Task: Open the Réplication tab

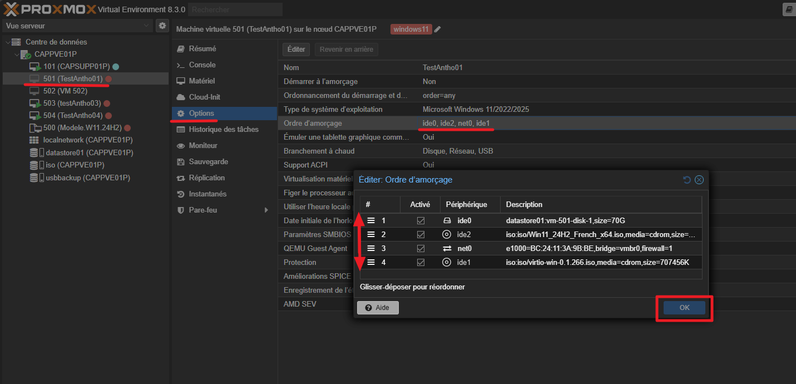Action: (x=224, y=178)
